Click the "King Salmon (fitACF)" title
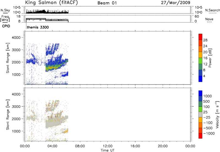This screenshot has height=152, width=220. tap(51, 2)
